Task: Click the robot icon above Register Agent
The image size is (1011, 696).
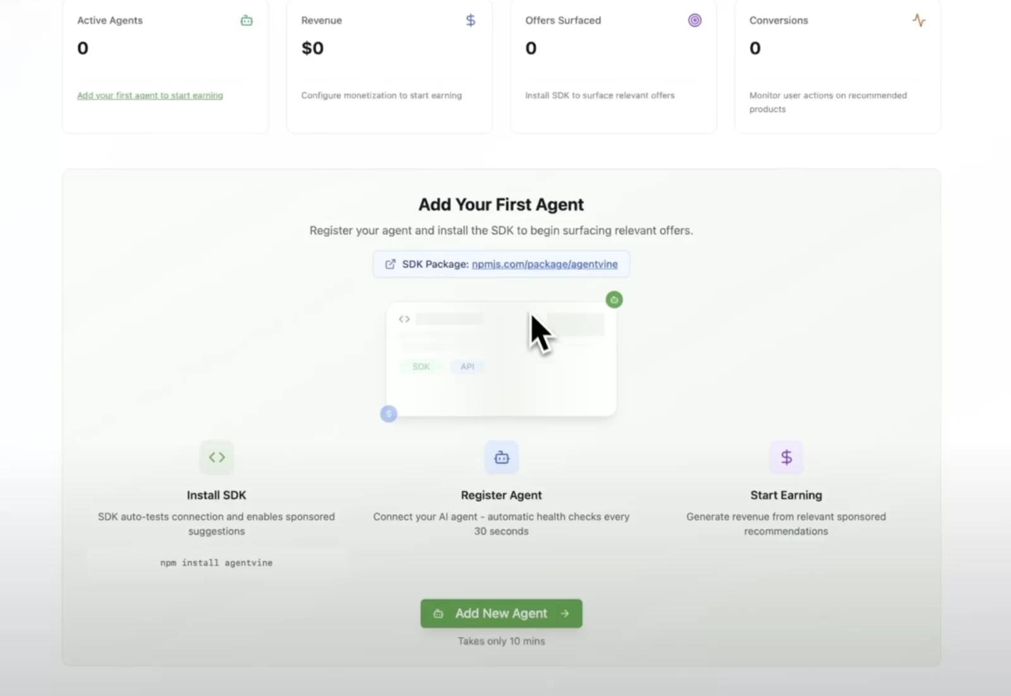Action: pyautogui.click(x=502, y=457)
